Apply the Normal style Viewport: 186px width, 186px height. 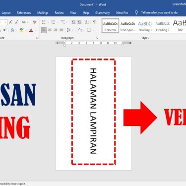tap(110, 26)
